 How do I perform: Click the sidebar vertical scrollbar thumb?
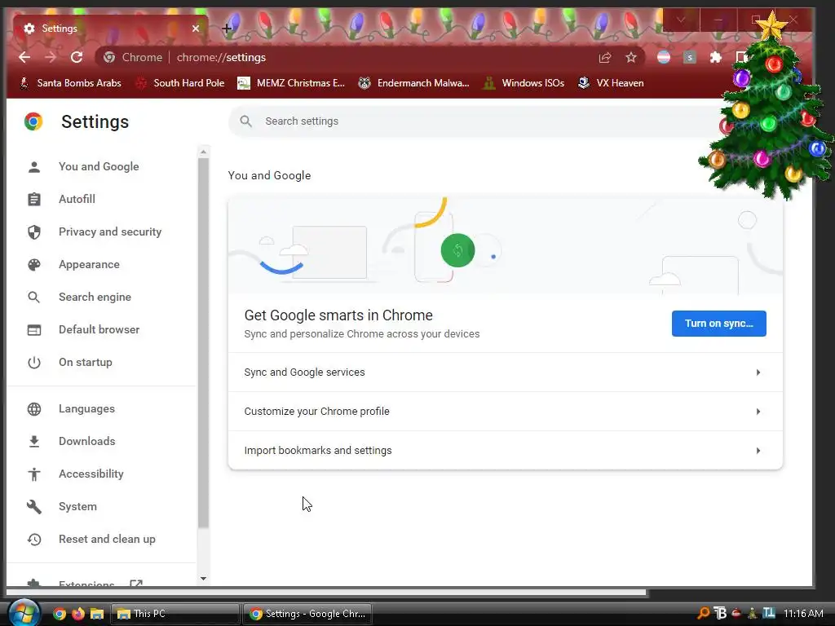click(x=203, y=343)
